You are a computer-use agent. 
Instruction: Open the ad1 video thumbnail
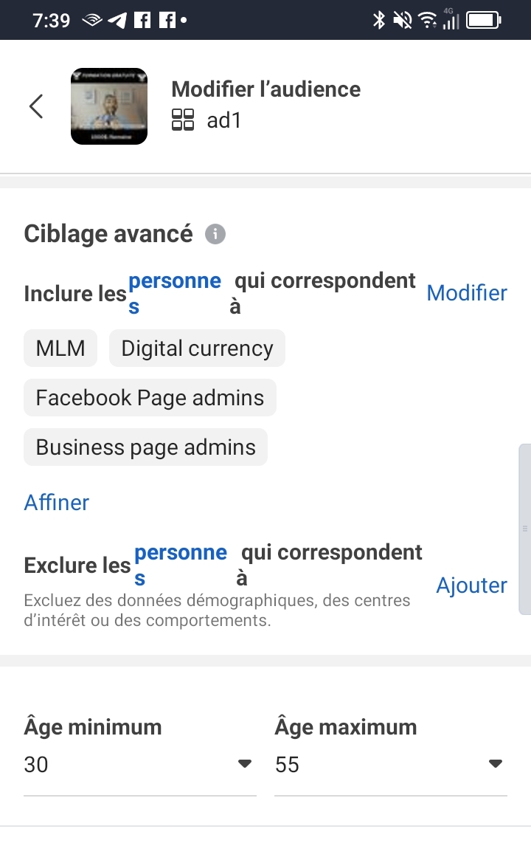[109, 106]
